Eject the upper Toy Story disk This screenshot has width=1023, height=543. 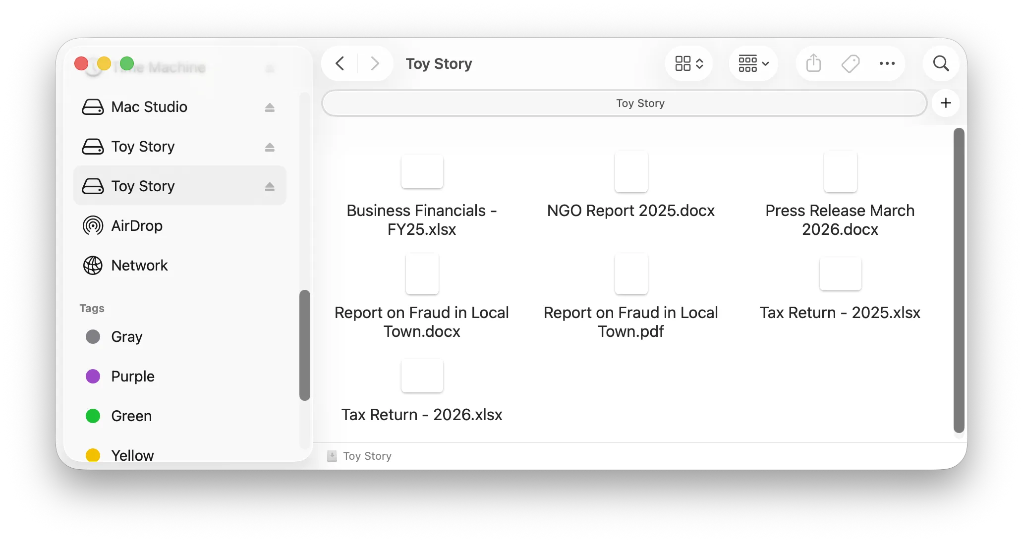(x=270, y=147)
